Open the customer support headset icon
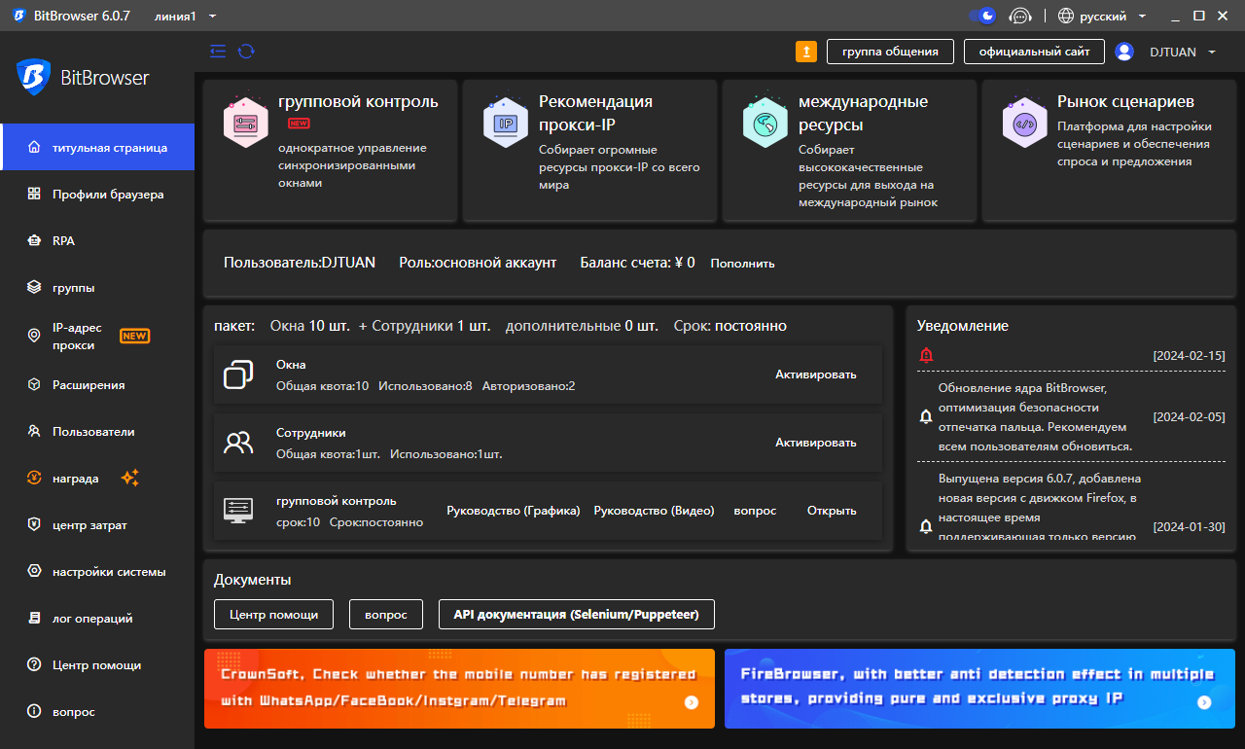Screen dimensions: 1245x749 click(x=1019, y=16)
